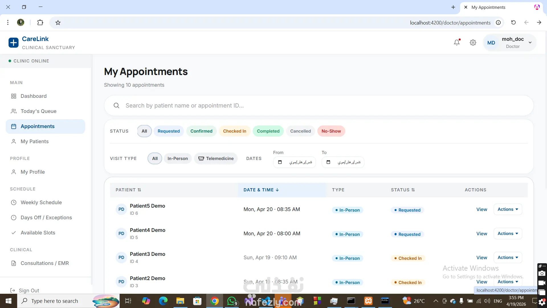Click Patient5 Demo's PD avatar
The height and width of the screenshot is (308, 547).
tap(121, 209)
